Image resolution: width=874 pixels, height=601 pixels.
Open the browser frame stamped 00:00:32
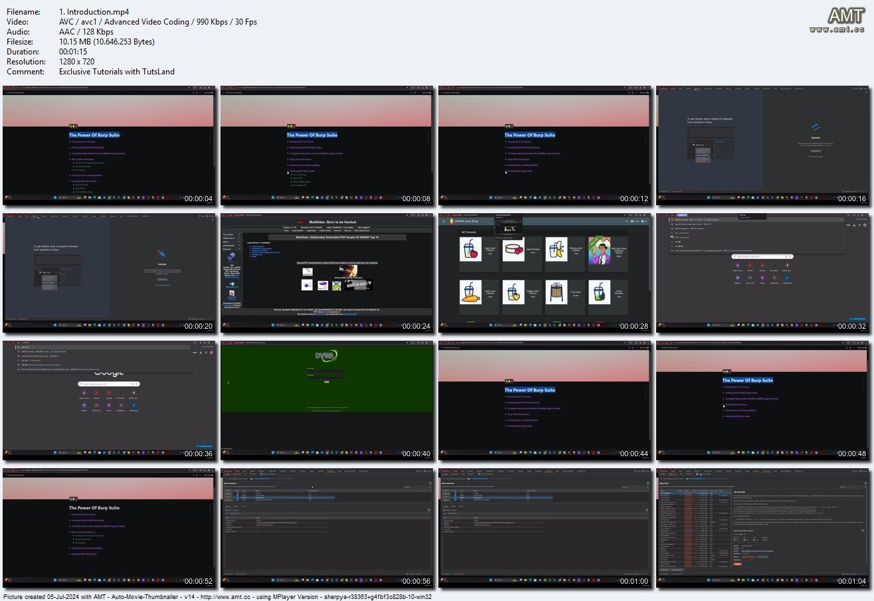762,272
